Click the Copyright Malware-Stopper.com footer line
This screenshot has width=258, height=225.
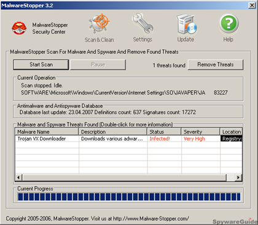[98, 219]
